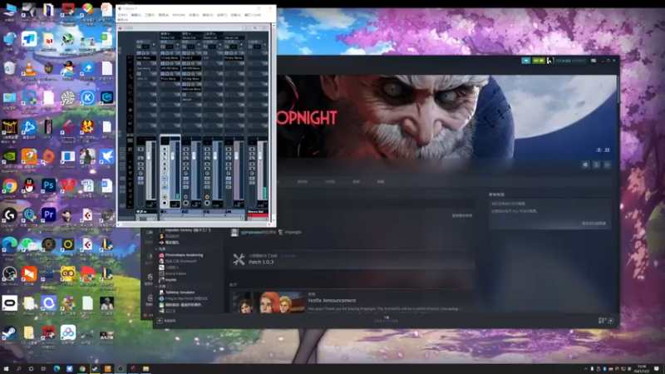Click the Steam avatar in the title bar

(x=549, y=61)
